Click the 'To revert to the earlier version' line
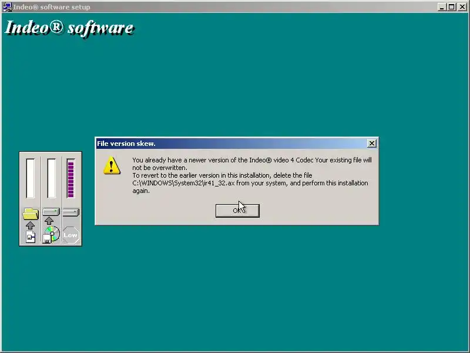470x353 pixels. pyautogui.click(x=222, y=175)
